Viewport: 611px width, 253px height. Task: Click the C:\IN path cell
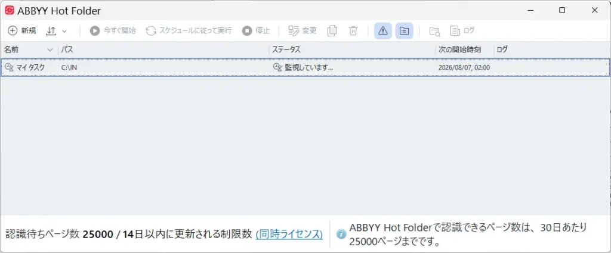click(69, 68)
